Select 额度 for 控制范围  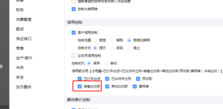(x=95, y=40)
